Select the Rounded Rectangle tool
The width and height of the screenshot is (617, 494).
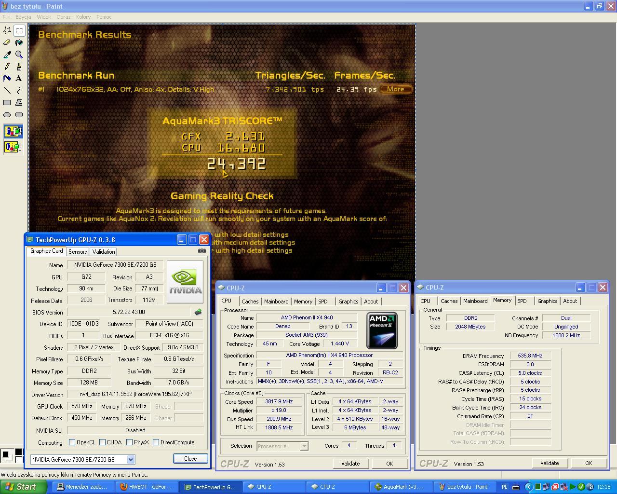pos(19,114)
